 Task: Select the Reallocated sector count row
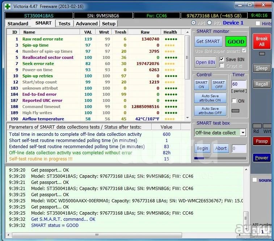(96, 57)
